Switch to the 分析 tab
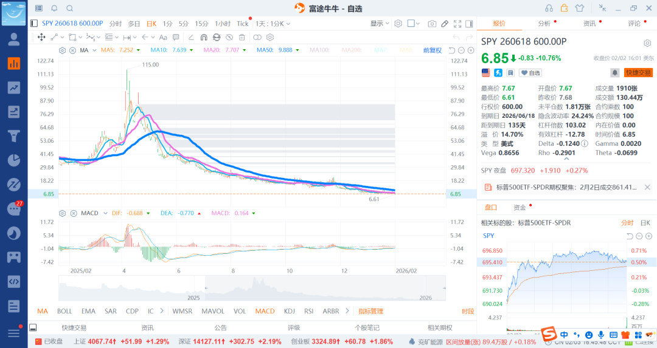 (544, 24)
